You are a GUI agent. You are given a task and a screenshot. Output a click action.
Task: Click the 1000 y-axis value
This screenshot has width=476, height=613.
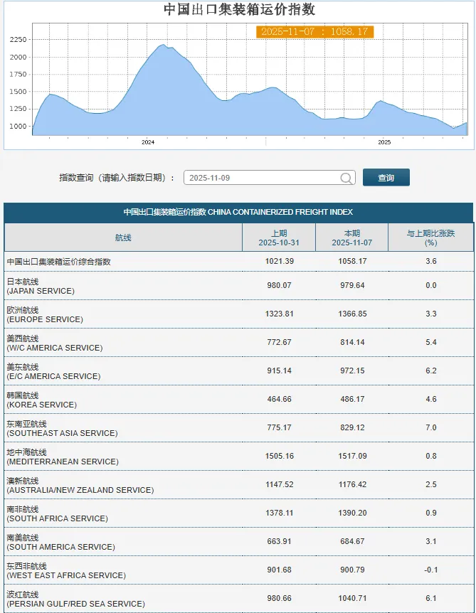[x=18, y=127]
